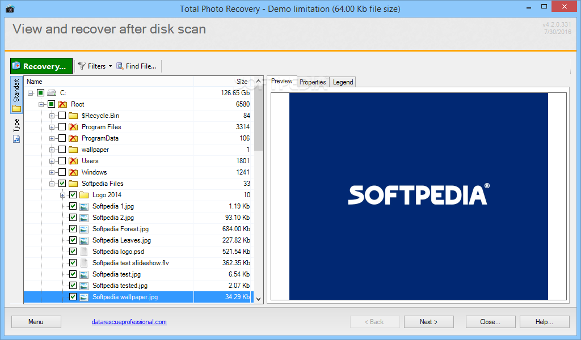Click image icon of Softpedia 2.jpg
This screenshot has height=340, width=581.
84,218
